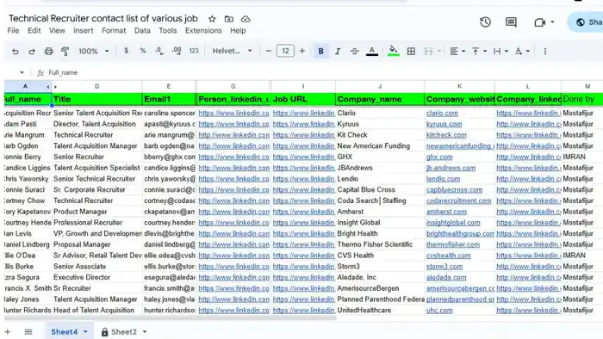Image resolution: width=603 pixels, height=339 pixels.
Task: Click the horizontal scrollbar below the grid
Action: 171,317
